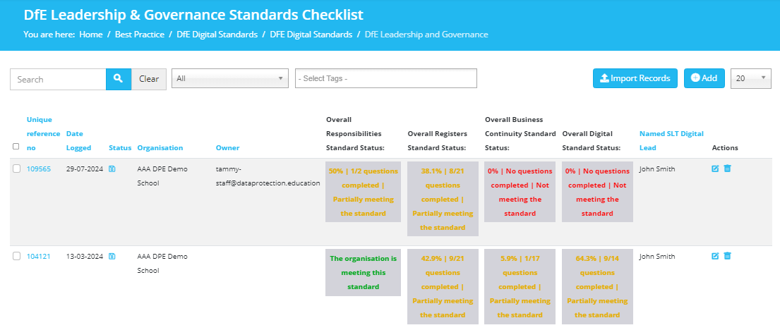This screenshot has width=780, height=330.
Task: Open record link 109565
Action: click(39, 169)
